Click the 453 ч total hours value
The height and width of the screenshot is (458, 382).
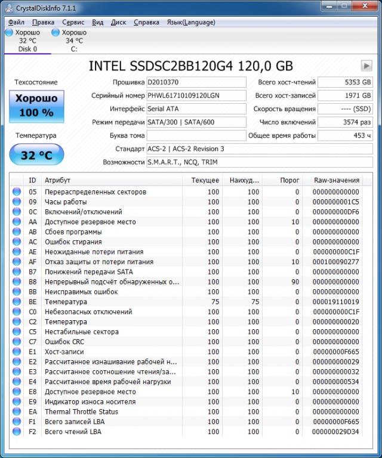(345, 135)
